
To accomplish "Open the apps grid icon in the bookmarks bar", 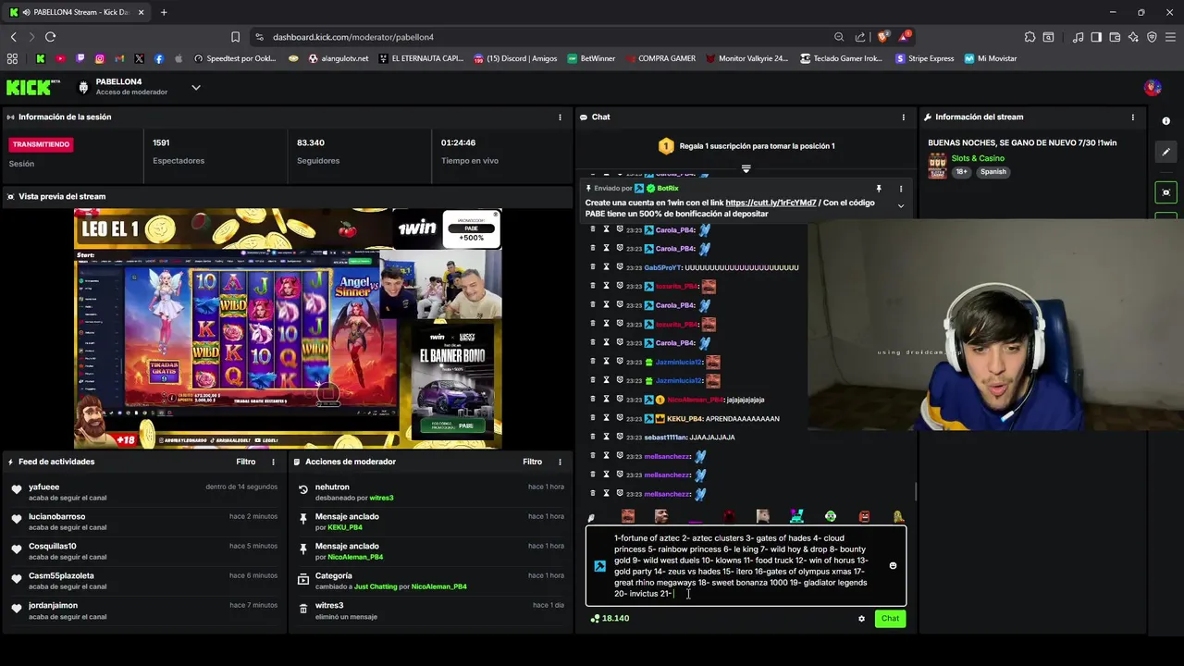I will pyautogui.click(x=12, y=58).
